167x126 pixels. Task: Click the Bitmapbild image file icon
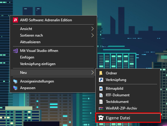pyautogui.click(x=101, y=88)
